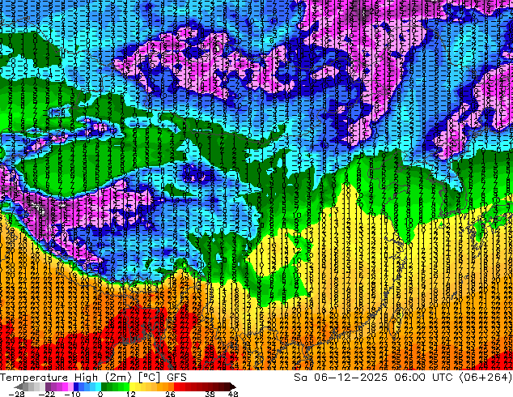Image resolution: width=513 pixels, height=397 pixels.
Task: Click the 38 legend value
Action: tap(210, 394)
